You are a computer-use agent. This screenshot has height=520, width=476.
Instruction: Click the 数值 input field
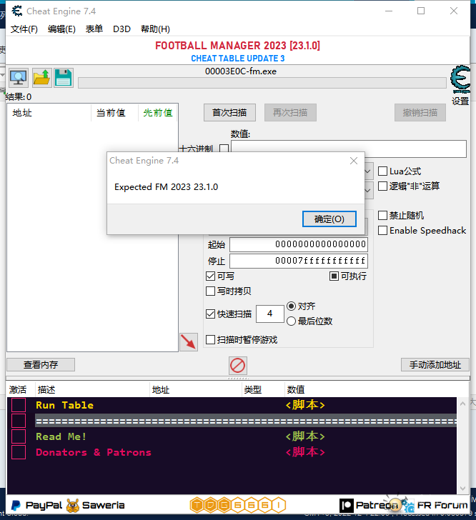click(349, 149)
